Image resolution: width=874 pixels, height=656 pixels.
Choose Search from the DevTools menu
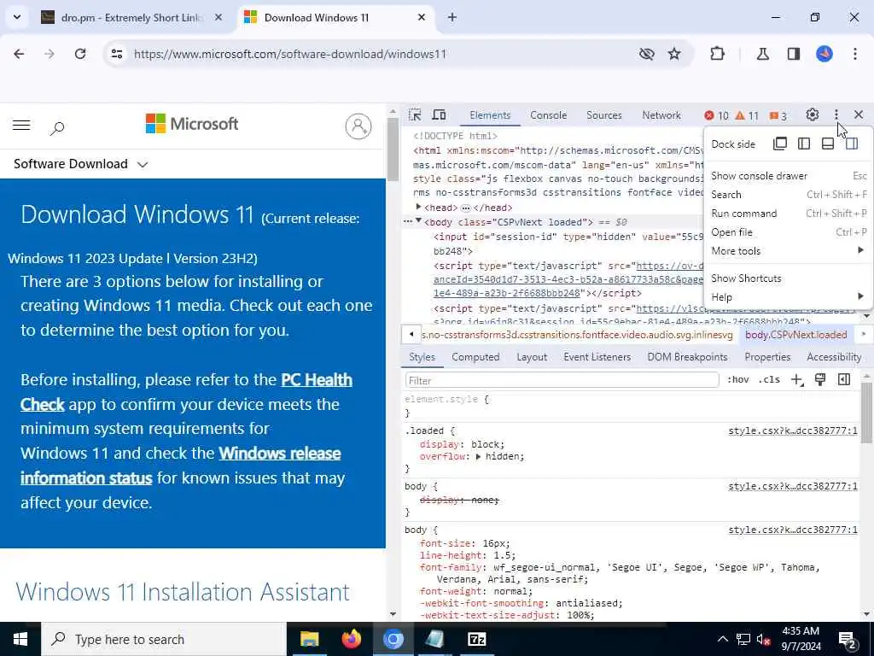tap(789, 195)
